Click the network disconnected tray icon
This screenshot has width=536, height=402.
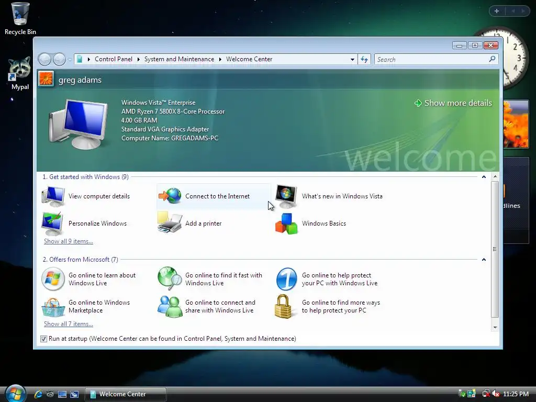486,394
